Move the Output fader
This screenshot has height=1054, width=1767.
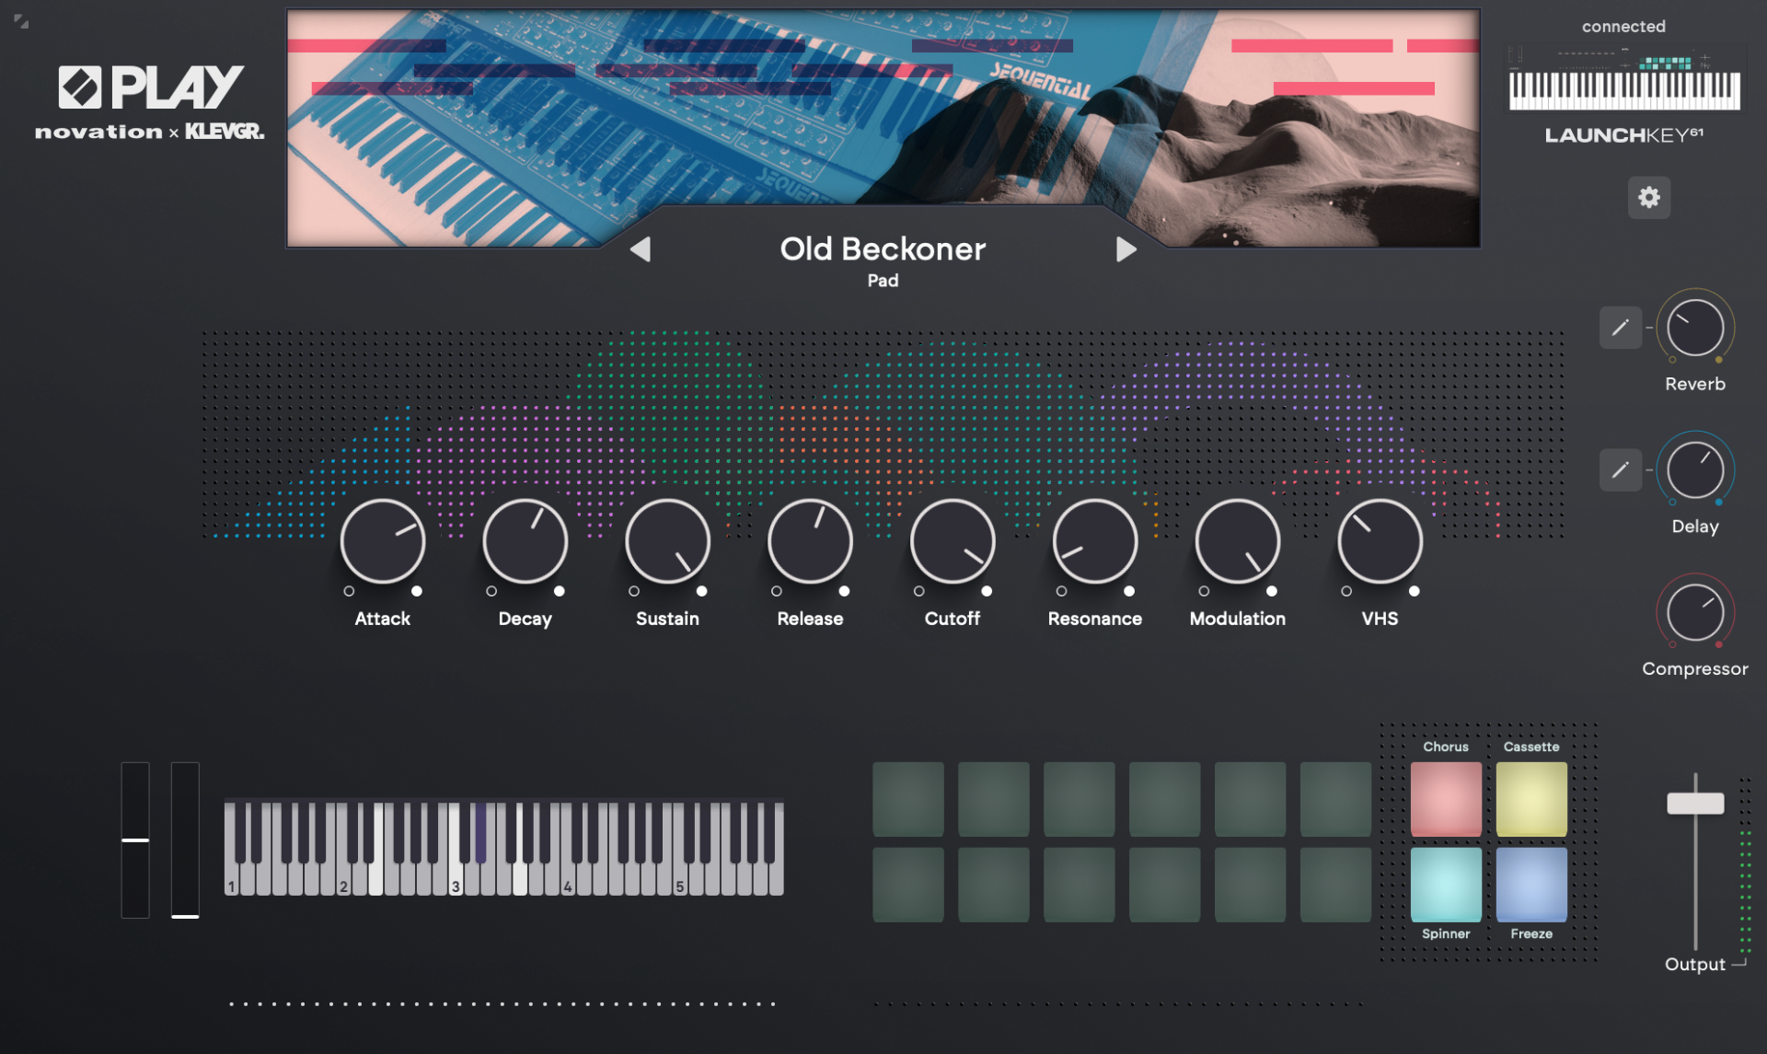(x=1696, y=803)
